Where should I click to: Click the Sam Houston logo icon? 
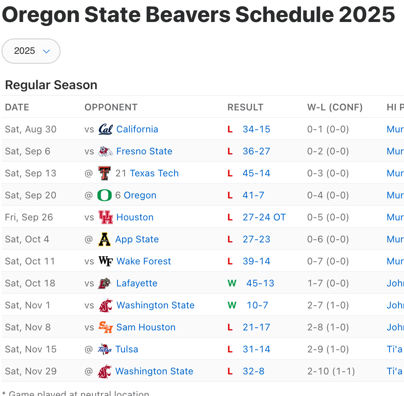105,327
